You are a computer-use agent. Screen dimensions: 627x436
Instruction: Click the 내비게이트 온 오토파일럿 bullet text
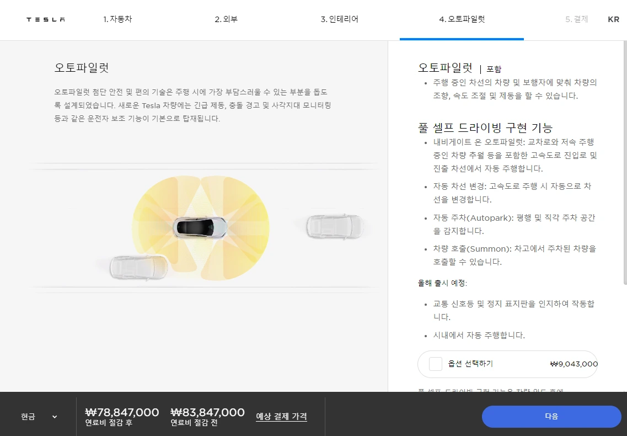[515, 155]
